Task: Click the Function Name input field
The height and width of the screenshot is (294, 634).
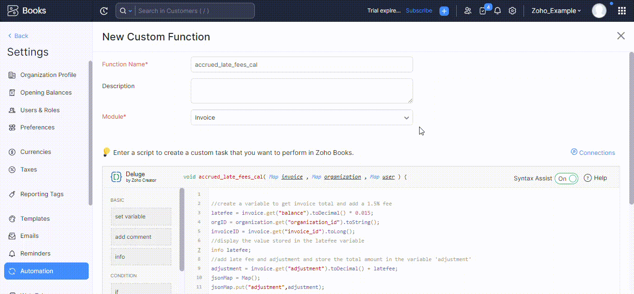Action: [x=301, y=64]
